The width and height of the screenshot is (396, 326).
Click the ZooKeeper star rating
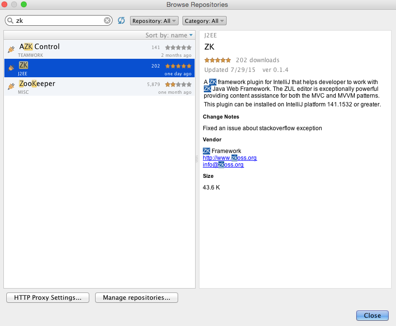point(178,85)
